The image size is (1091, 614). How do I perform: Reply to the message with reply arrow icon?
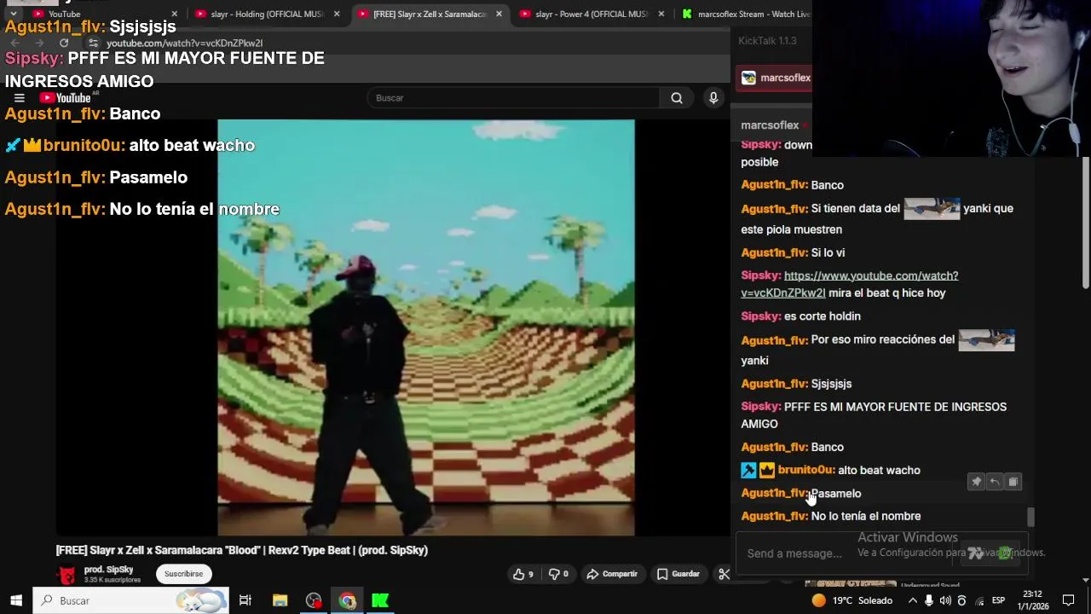tap(995, 482)
